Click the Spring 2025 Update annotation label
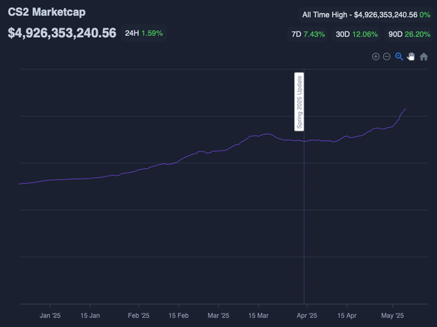 pos(299,103)
